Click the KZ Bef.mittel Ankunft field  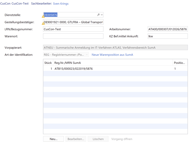coord(167,36)
